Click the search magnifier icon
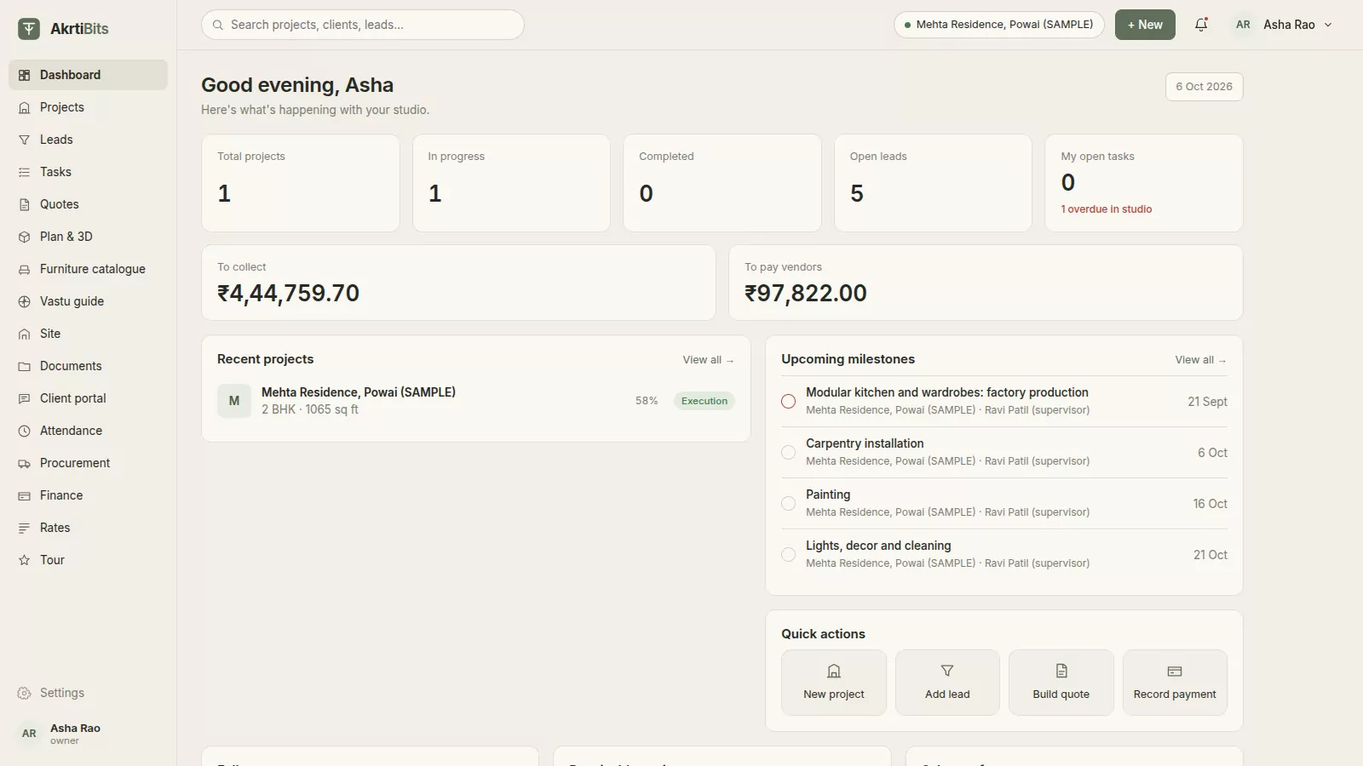Image resolution: width=1363 pixels, height=766 pixels. pos(218,25)
